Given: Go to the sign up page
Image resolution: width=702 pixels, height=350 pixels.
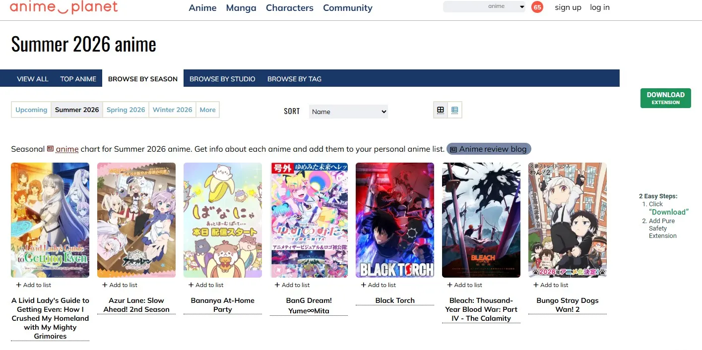Looking at the screenshot, I should 568,7.
